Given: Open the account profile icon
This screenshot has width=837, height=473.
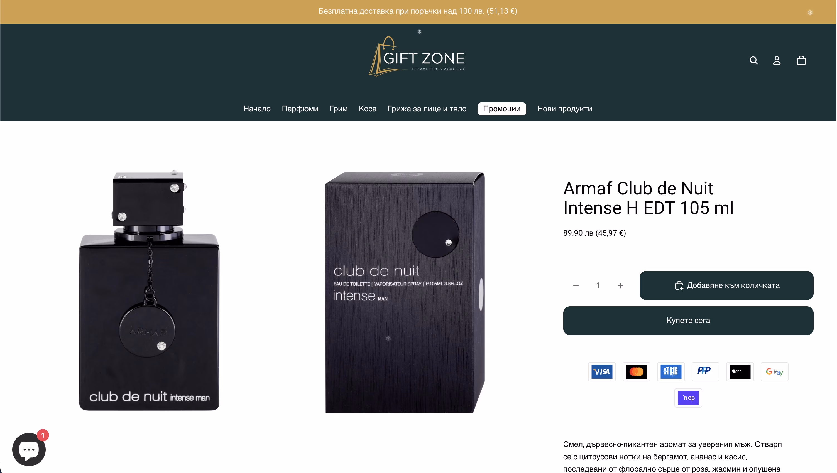Looking at the screenshot, I should (777, 60).
